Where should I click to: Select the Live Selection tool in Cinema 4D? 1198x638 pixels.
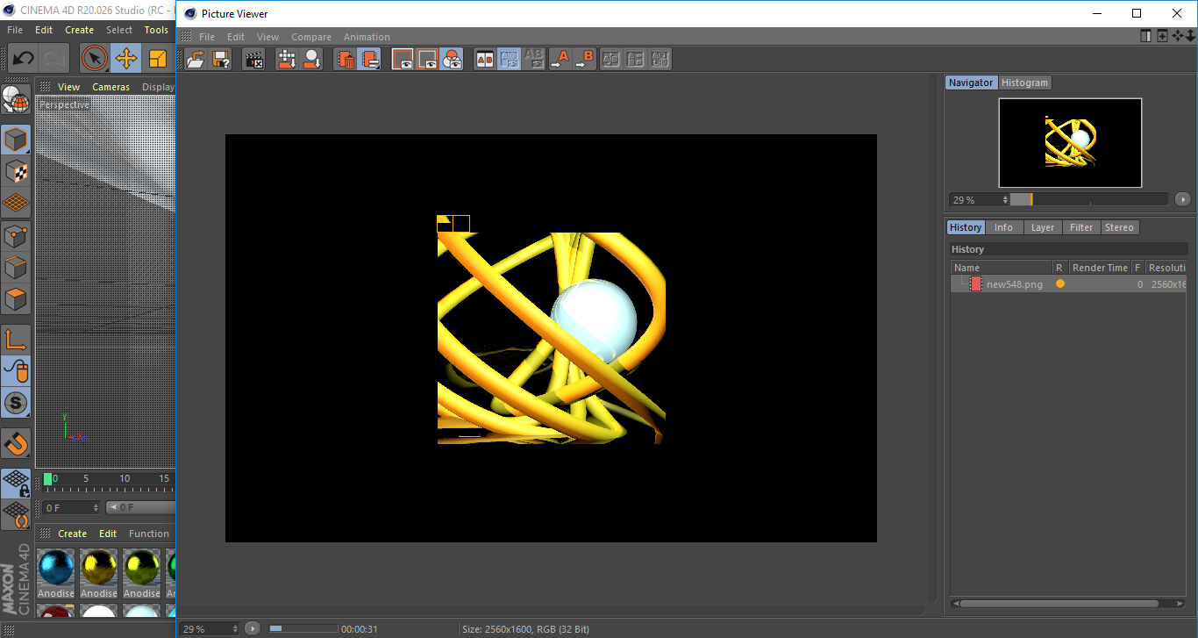click(x=95, y=59)
